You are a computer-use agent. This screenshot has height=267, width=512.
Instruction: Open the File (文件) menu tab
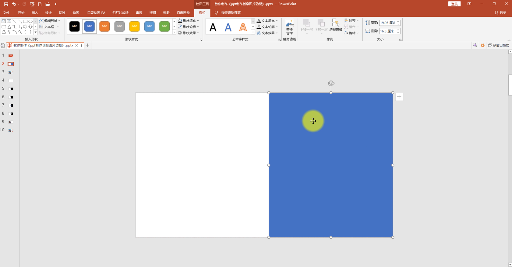click(6, 13)
